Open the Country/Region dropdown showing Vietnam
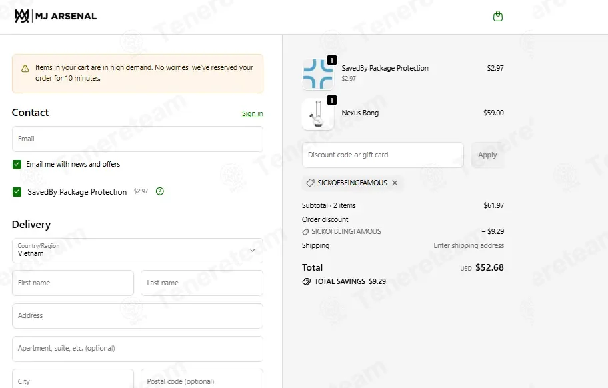The image size is (608, 388). [137, 251]
